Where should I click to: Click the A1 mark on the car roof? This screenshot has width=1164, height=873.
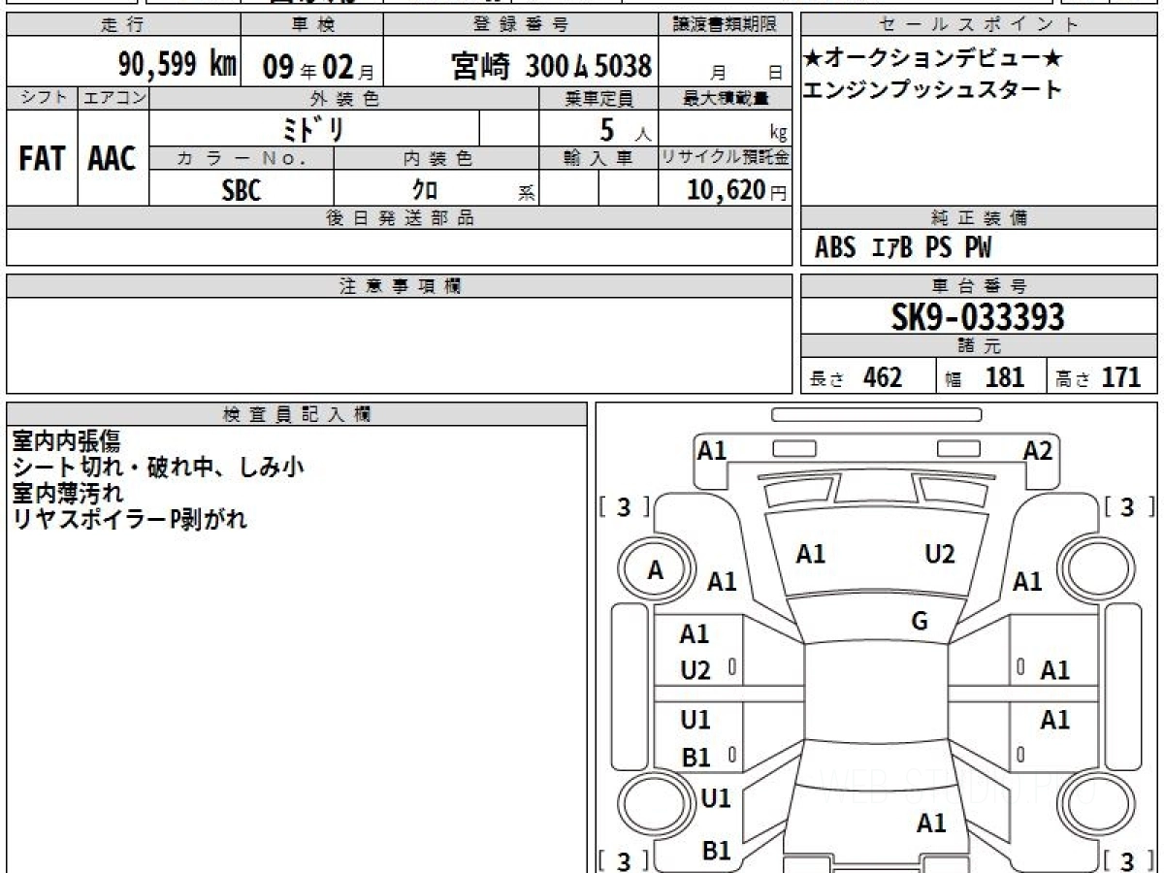point(931,824)
